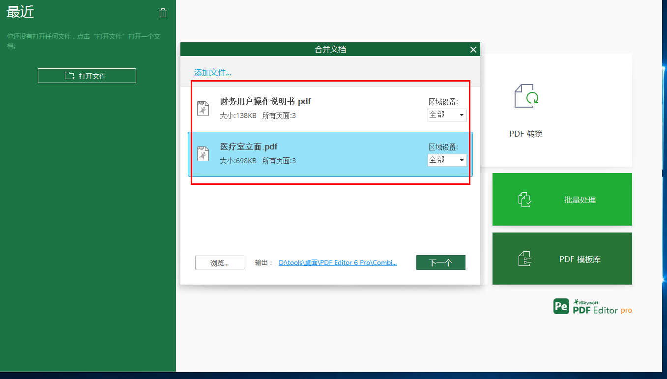Image resolution: width=667 pixels, height=379 pixels.
Task: Click the 合并文档 dialog title
Action: 330,49
